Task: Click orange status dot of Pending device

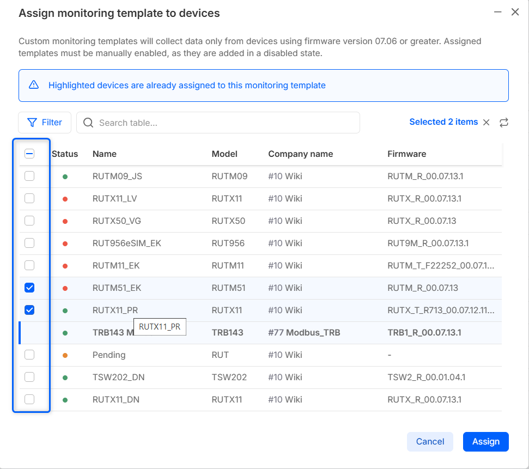Action: coord(65,355)
